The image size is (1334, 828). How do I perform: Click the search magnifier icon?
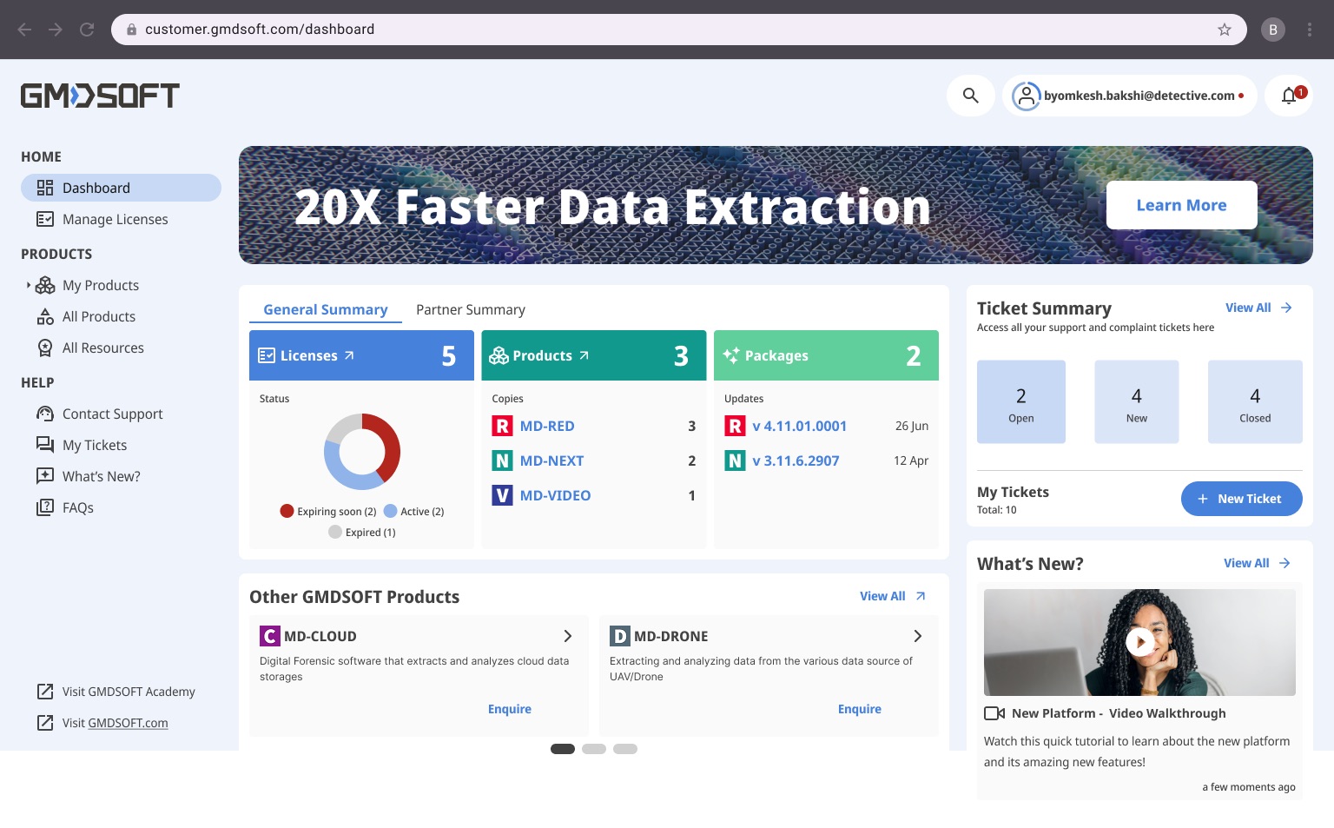click(x=970, y=96)
